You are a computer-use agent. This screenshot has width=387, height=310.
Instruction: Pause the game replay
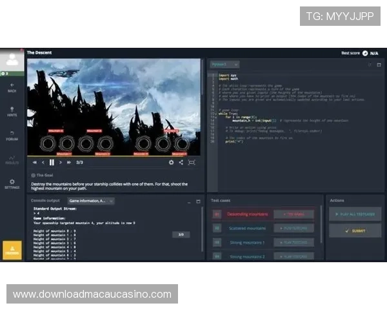tap(52, 163)
